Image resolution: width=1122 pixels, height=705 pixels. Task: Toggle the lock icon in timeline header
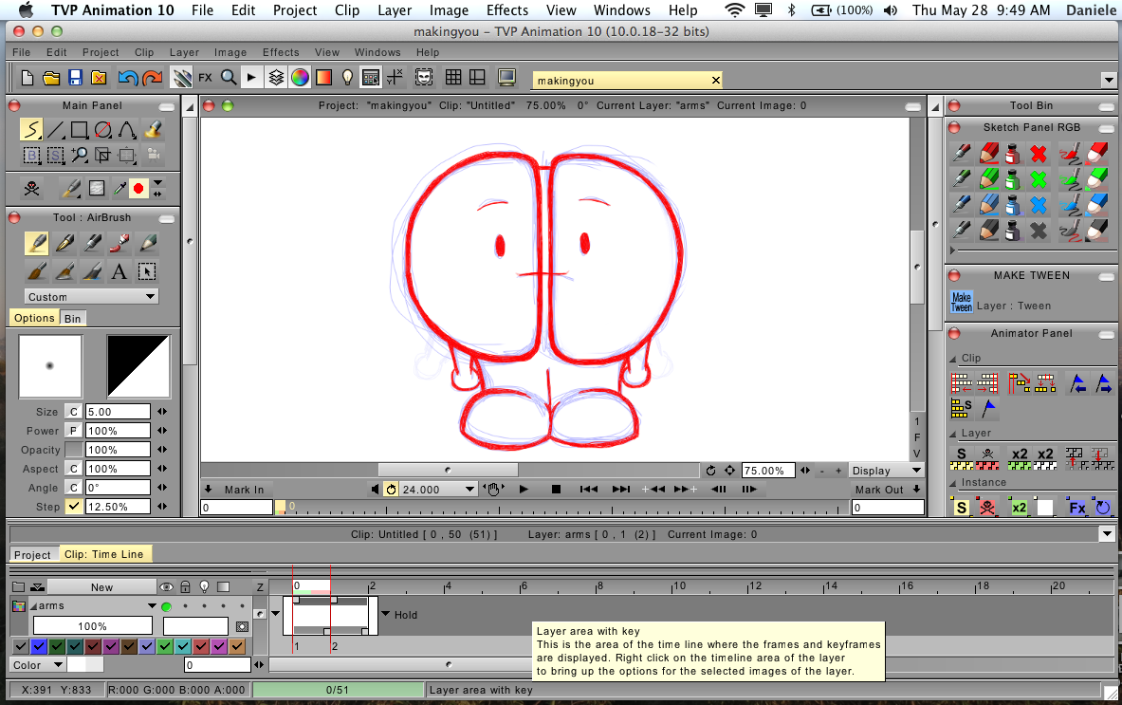[185, 587]
